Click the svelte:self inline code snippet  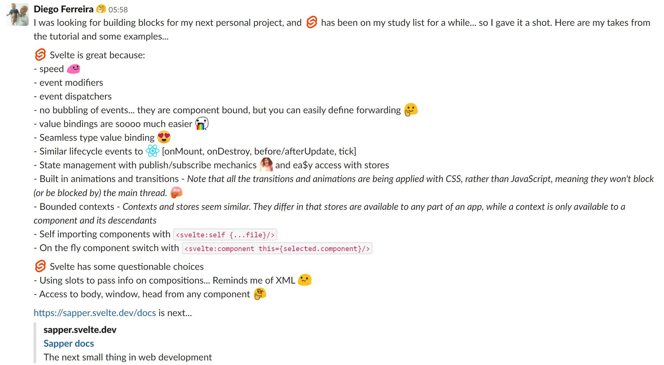pos(225,235)
